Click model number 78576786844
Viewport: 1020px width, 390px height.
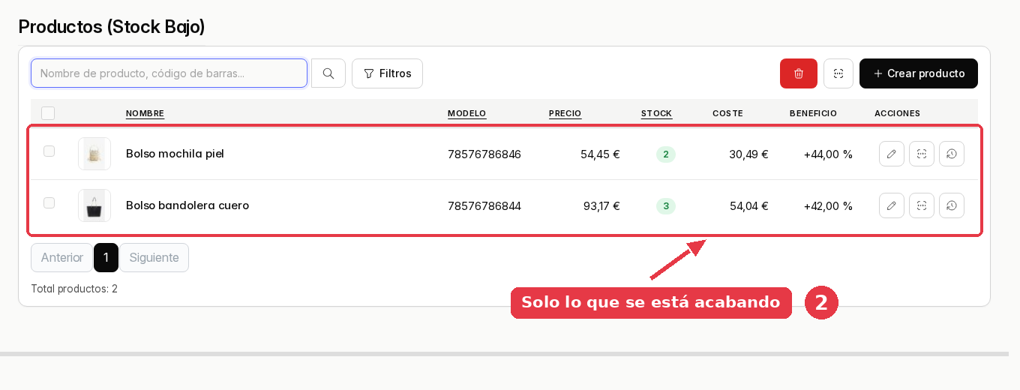pos(484,206)
